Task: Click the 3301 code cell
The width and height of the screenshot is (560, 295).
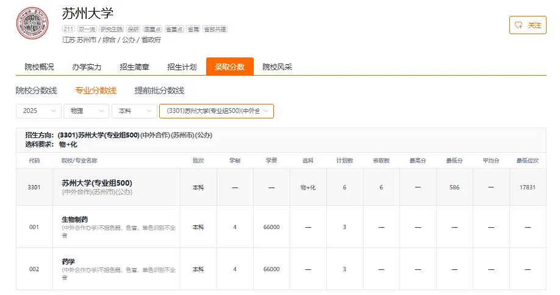Action: (34, 187)
